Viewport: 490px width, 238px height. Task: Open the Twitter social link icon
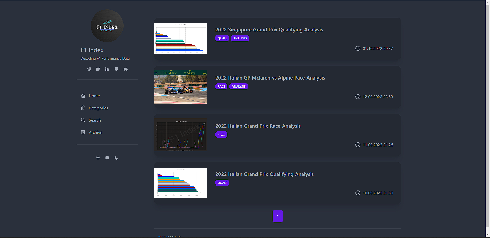coord(98,69)
